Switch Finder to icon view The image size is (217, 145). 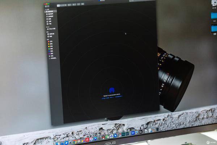click(x=58, y=5)
